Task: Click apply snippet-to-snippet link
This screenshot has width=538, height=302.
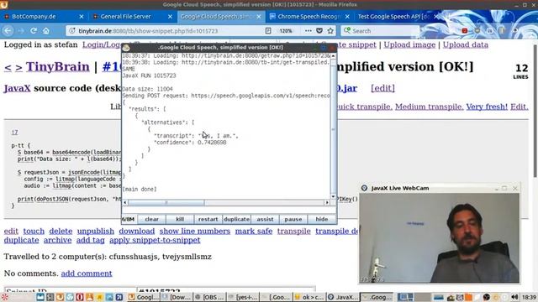Action: click(155, 240)
